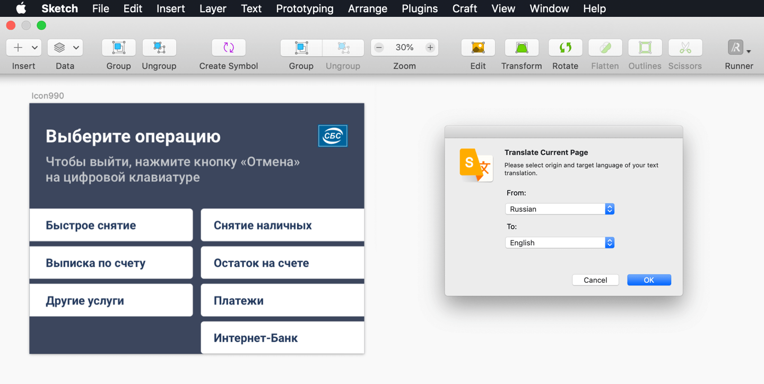Expand the Insert dropdown arrow
Image resolution: width=764 pixels, height=384 pixels.
pos(34,48)
